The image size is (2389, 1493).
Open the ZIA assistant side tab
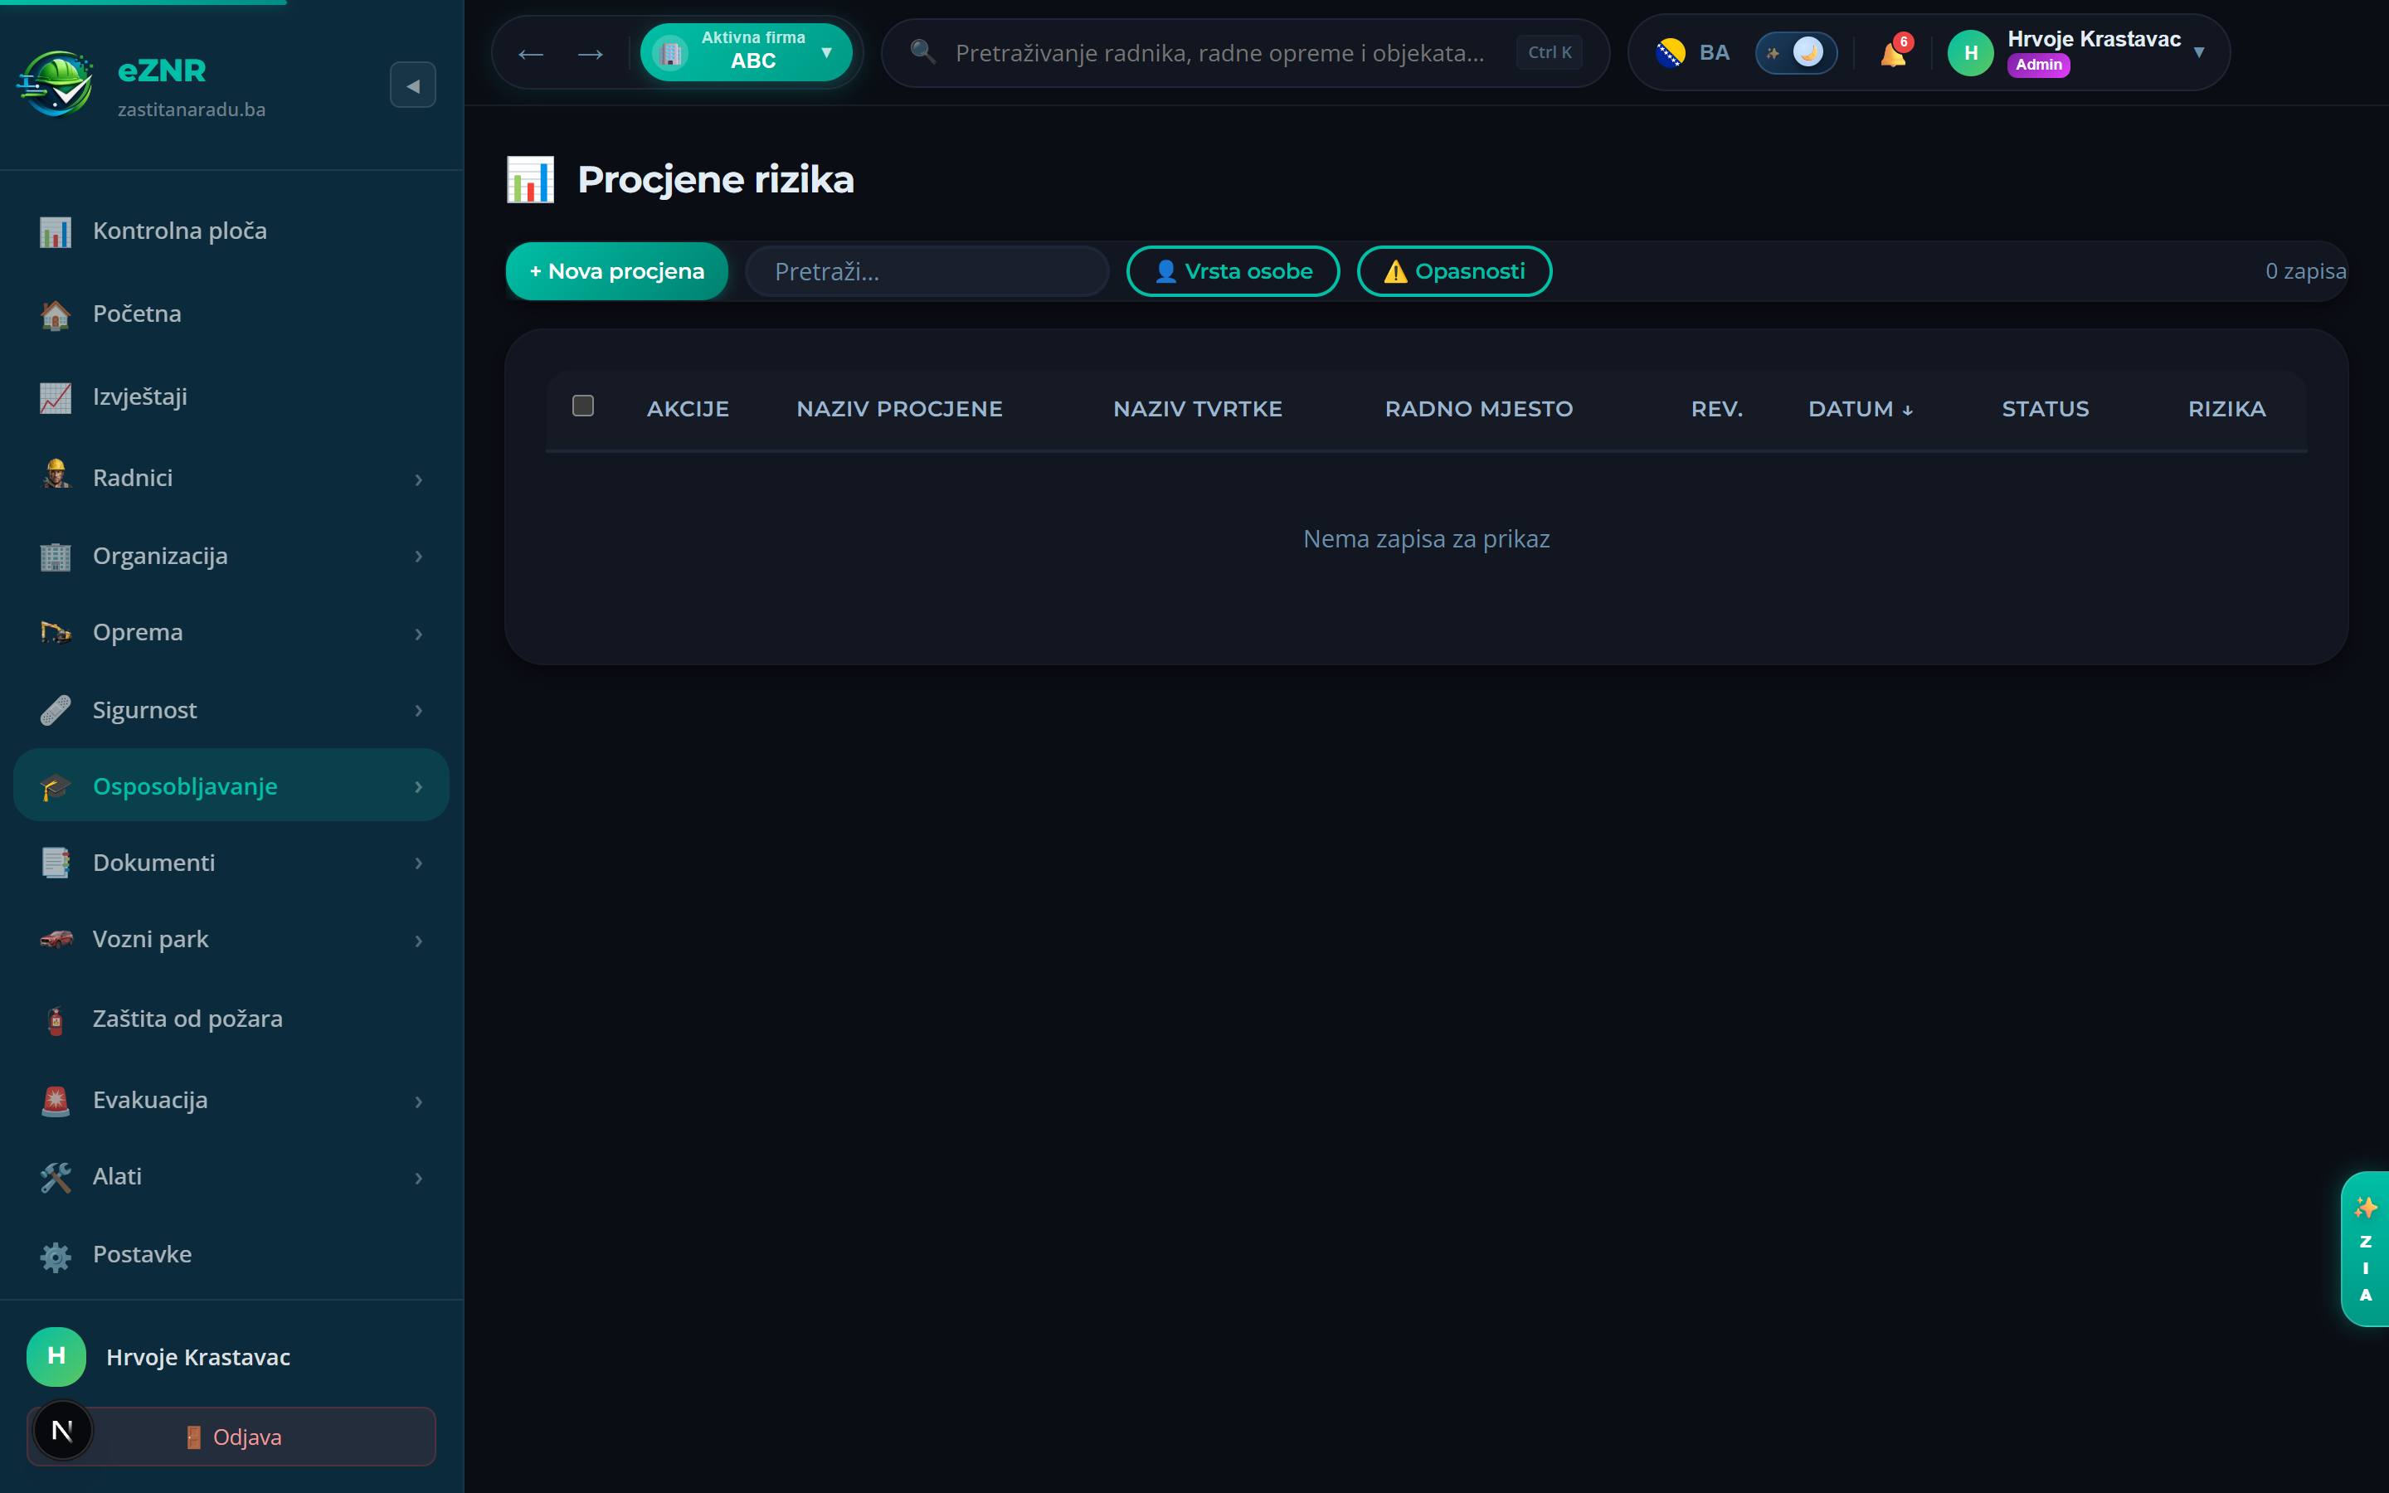point(2365,1249)
